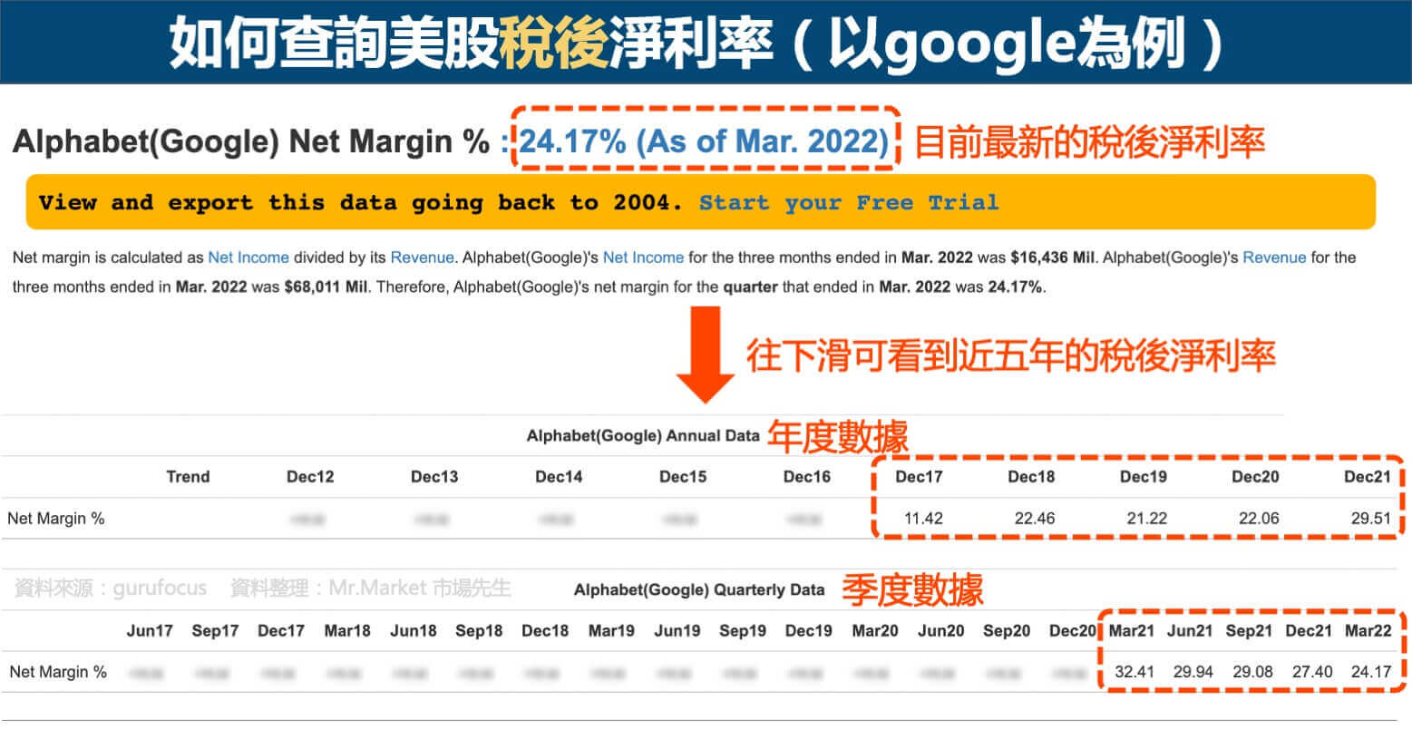
Task: Select the annual net margin value 11.42
Action: [x=923, y=519]
